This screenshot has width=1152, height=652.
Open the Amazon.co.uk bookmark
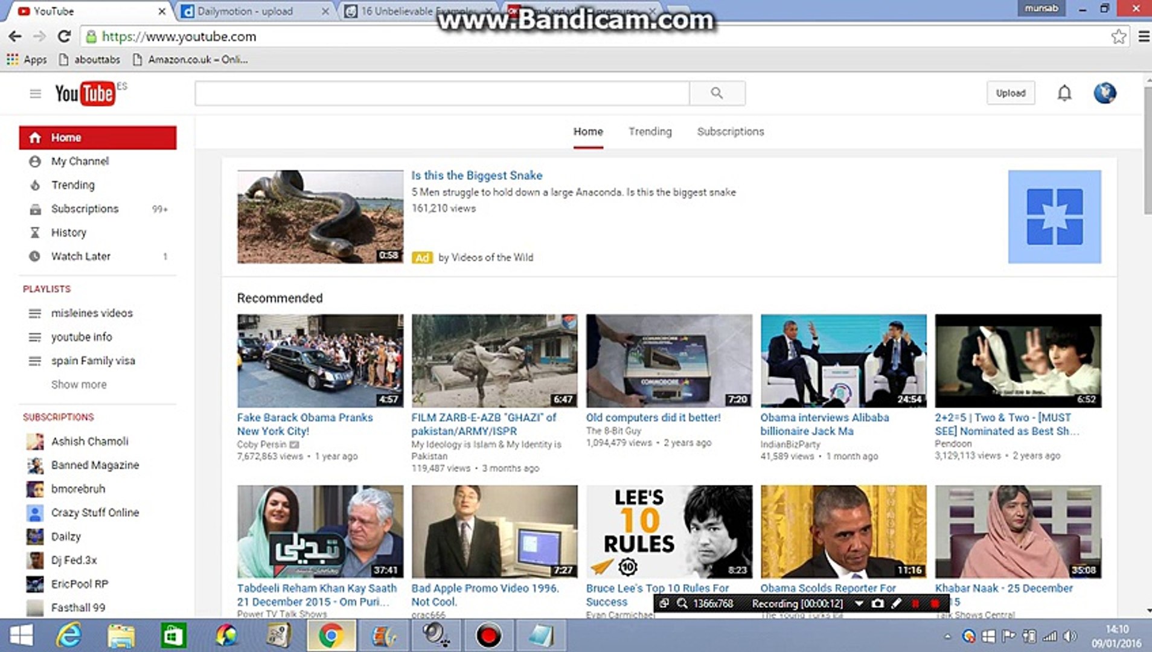190,59
